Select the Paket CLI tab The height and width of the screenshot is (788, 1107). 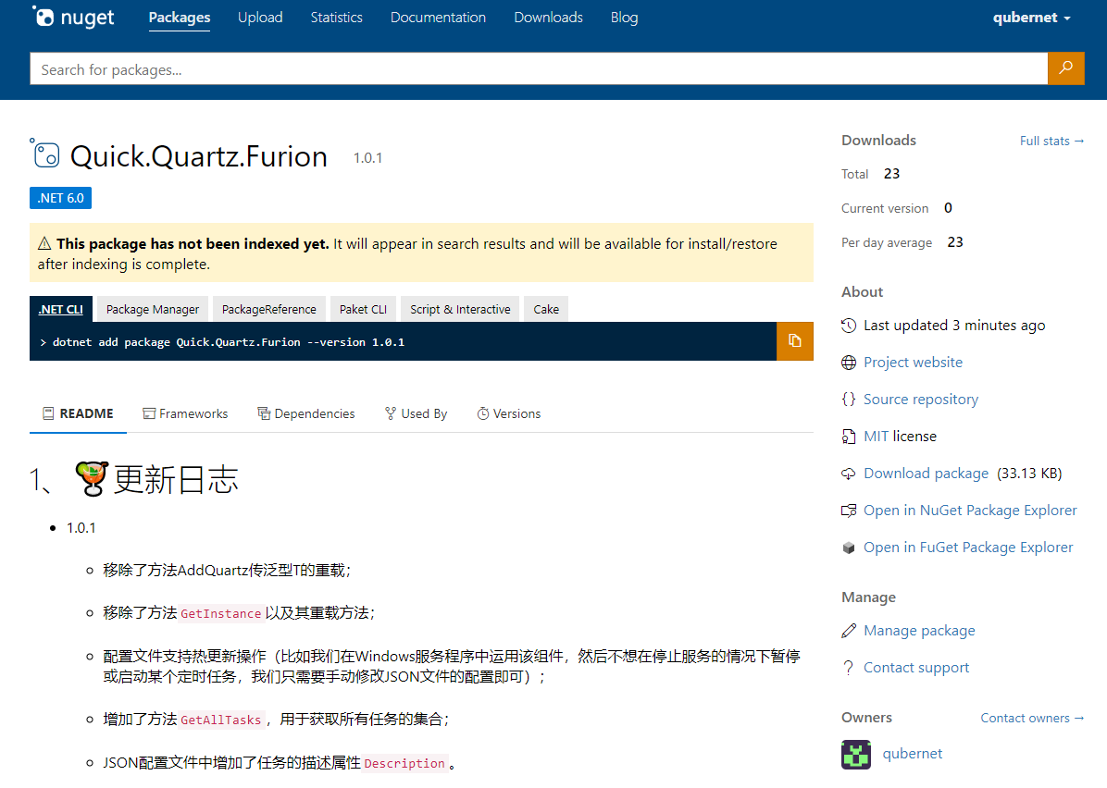[x=363, y=308]
